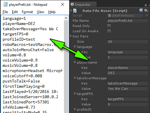Switch to the Inspector tab
Screen dimensions: 150x113
(x=83, y=5)
